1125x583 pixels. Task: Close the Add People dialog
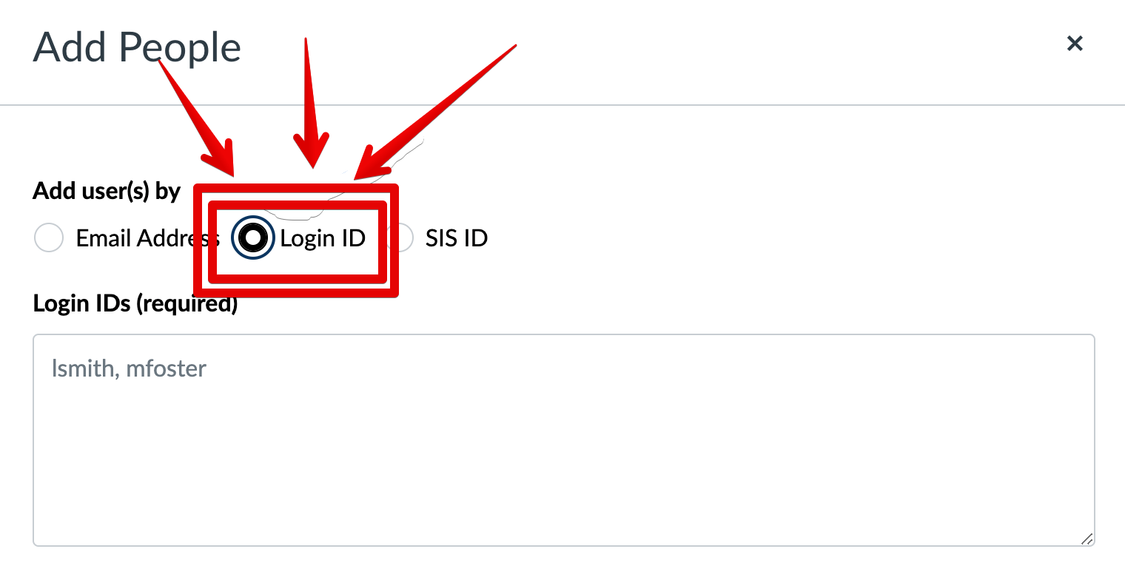point(1075,44)
